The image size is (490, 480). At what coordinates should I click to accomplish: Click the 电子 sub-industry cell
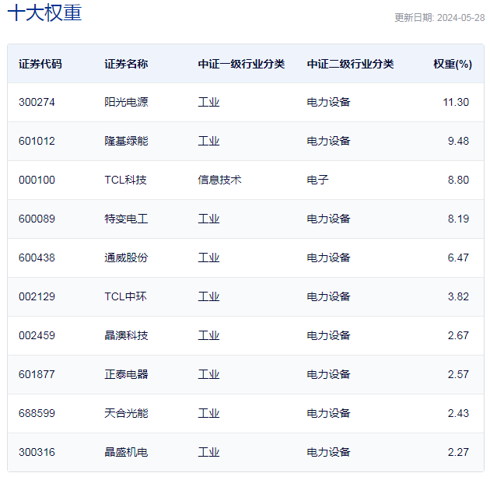click(x=318, y=180)
